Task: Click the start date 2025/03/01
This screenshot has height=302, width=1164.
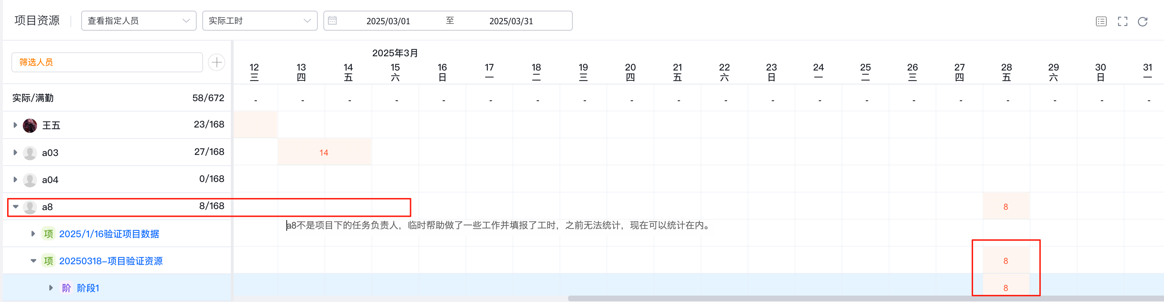Action: click(388, 21)
